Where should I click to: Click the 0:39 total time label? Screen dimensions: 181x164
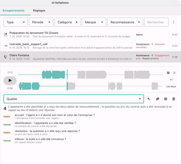tap(10, 88)
